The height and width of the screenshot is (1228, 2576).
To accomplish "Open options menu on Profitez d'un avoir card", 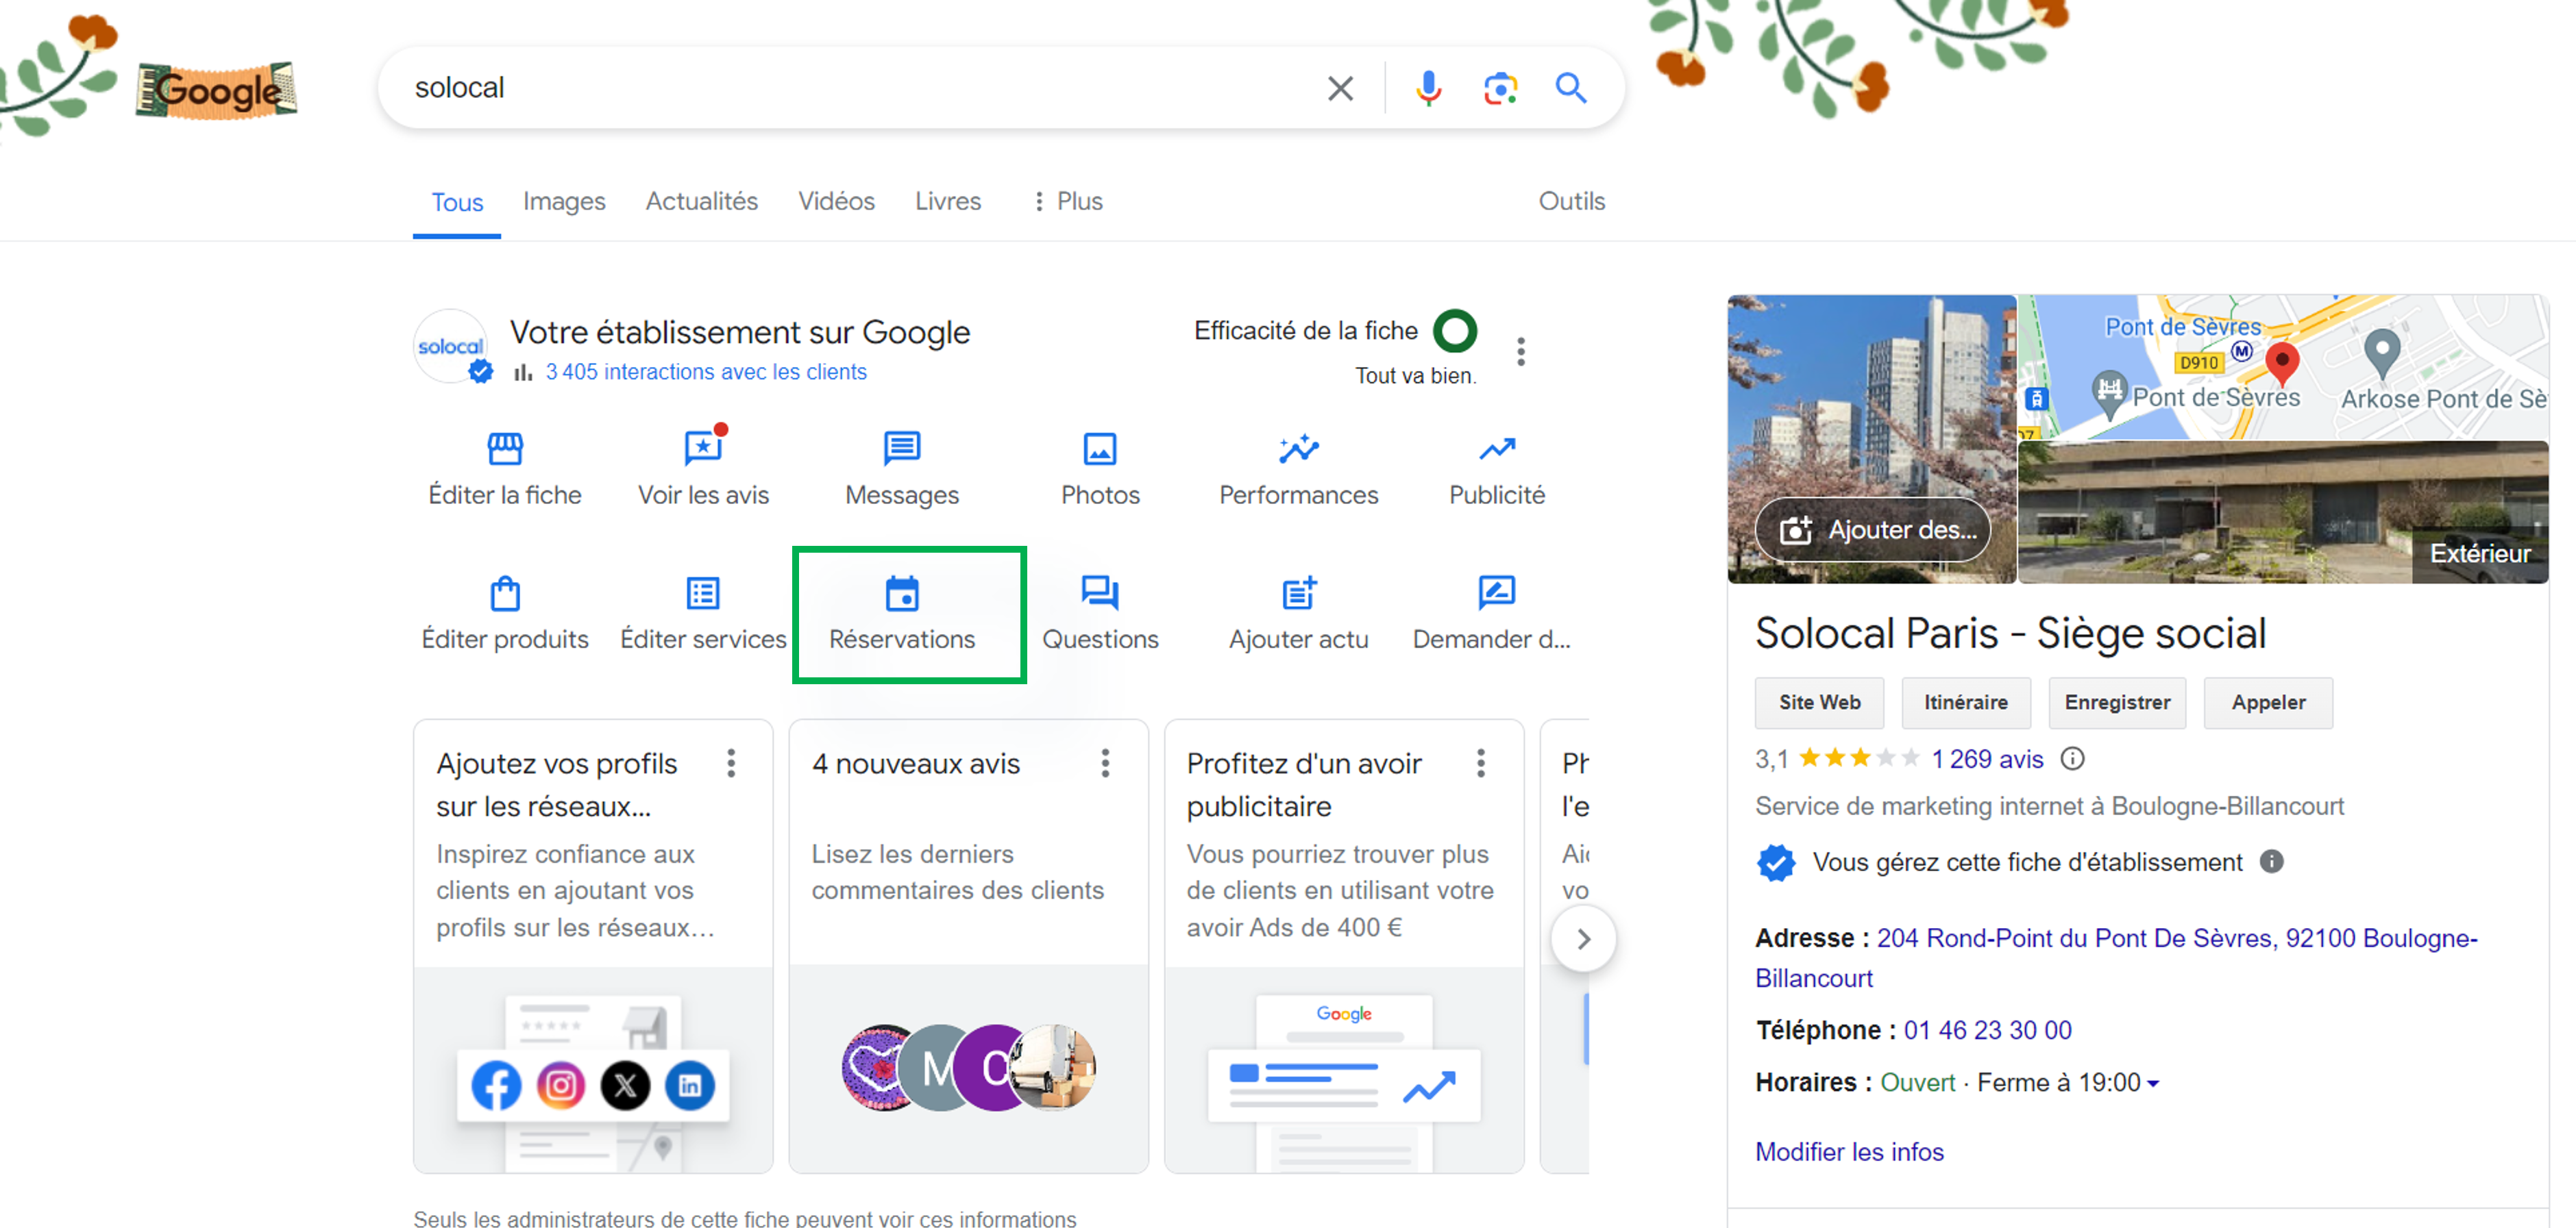I will pos(1481,764).
